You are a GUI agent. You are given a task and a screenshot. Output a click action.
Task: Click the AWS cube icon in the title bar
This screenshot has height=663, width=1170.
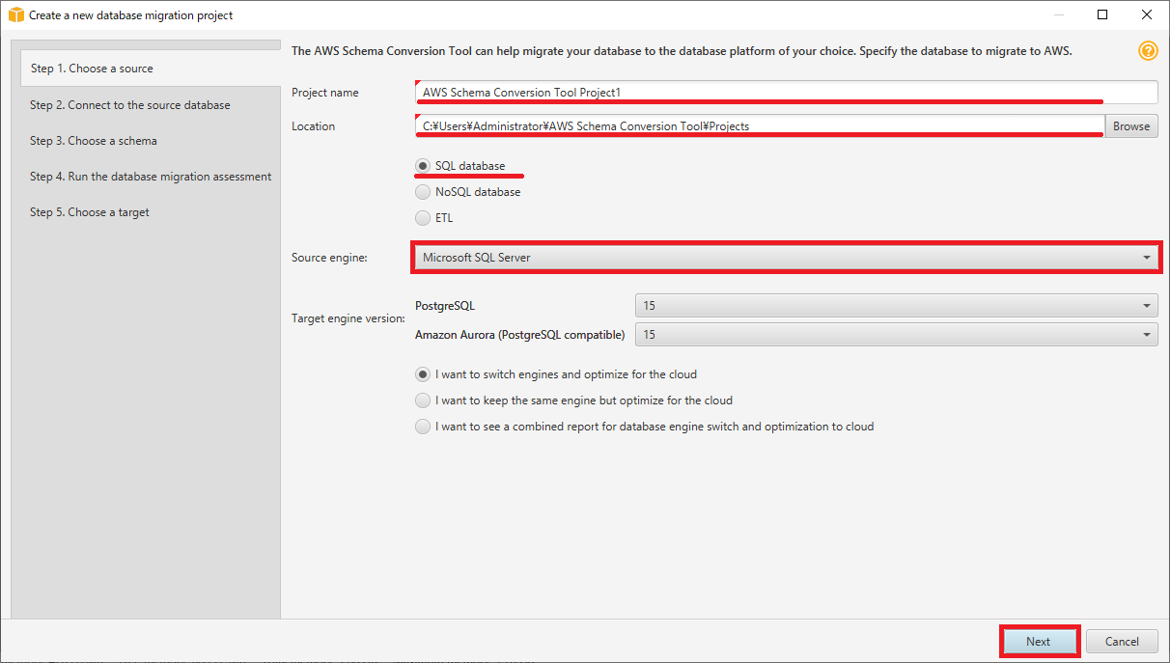14,14
